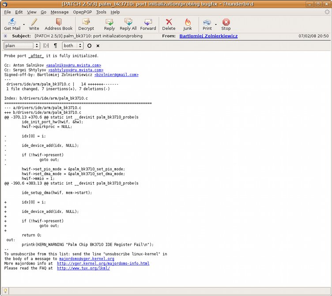Open vger.kernel.org majordomo-info link
332x296 pixels.
click(103, 264)
